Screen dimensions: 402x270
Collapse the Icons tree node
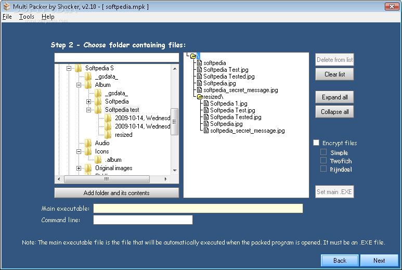click(79, 151)
